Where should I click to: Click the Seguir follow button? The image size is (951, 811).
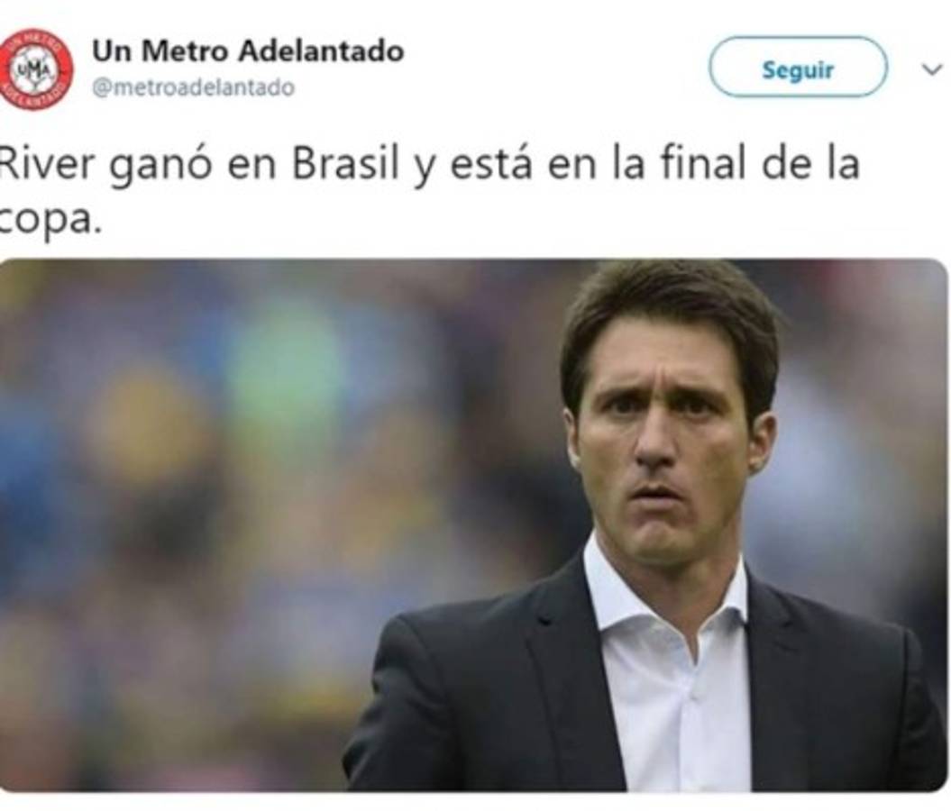point(798,68)
